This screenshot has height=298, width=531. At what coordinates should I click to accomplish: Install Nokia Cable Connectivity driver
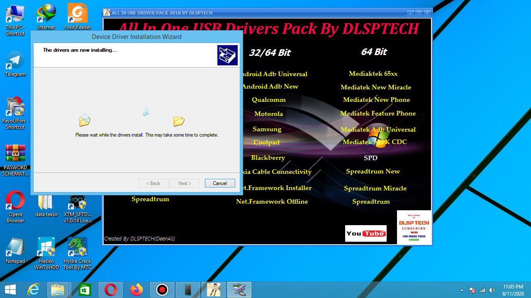pos(277,172)
